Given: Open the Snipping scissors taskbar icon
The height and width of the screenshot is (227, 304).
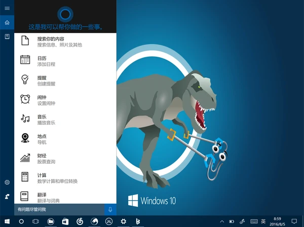Looking at the screenshot, I should tap(109, 221).
